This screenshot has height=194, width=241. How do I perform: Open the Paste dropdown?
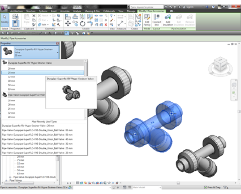pos(27,24)
